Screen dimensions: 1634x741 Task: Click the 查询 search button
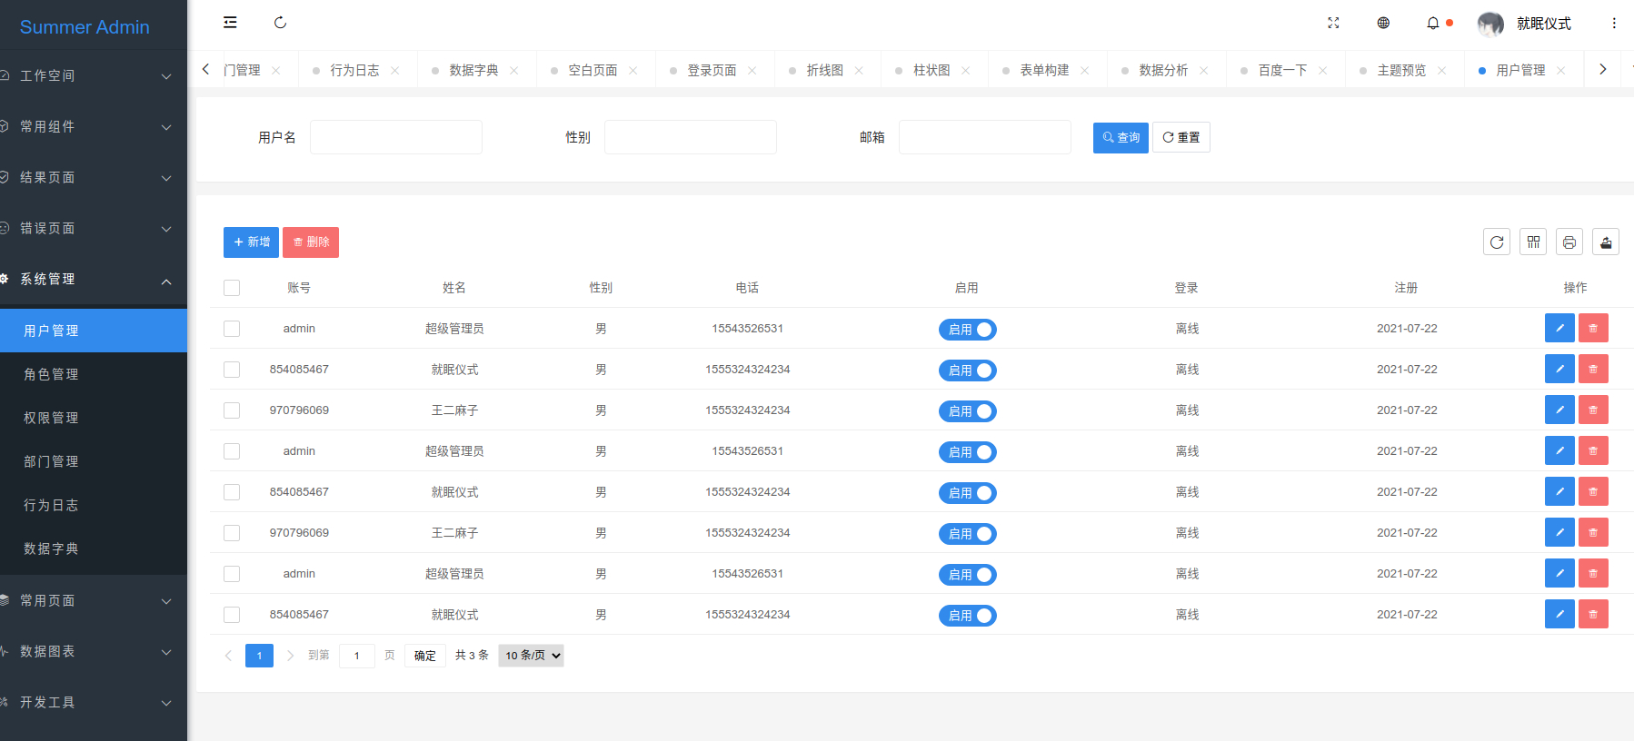(1121, 137)
